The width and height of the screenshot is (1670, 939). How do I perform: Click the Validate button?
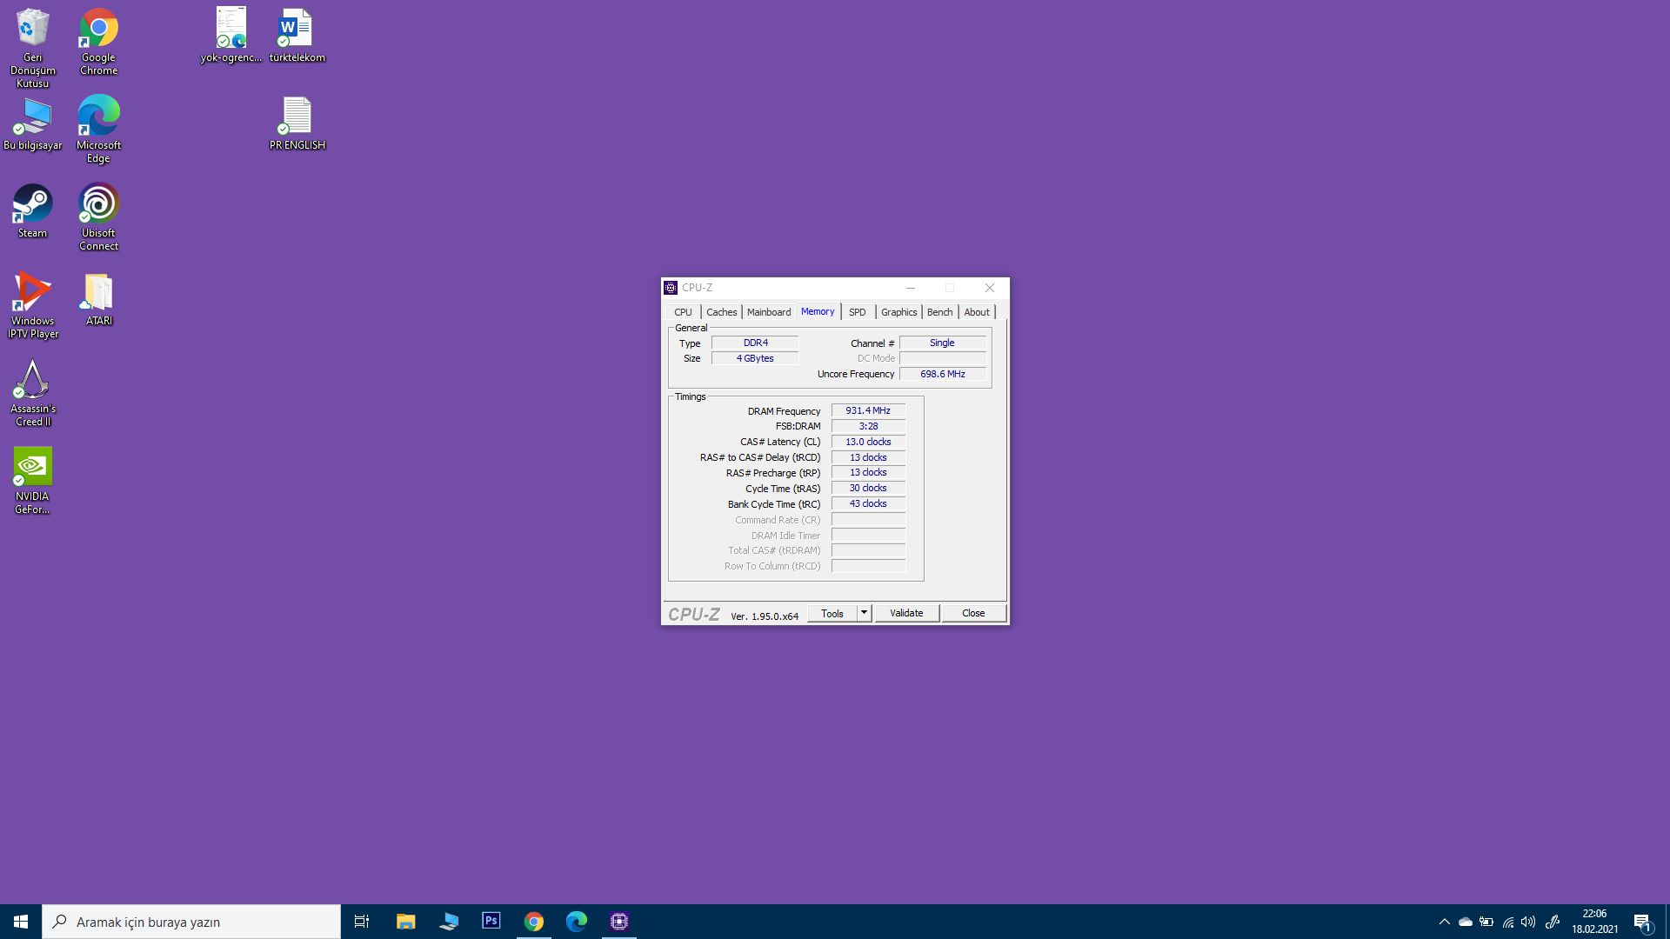pos(906,613)
